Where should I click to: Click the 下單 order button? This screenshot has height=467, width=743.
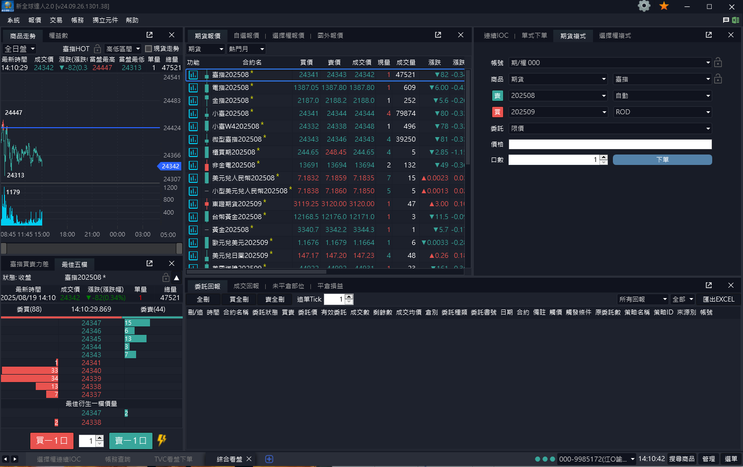tap(662, 159)
